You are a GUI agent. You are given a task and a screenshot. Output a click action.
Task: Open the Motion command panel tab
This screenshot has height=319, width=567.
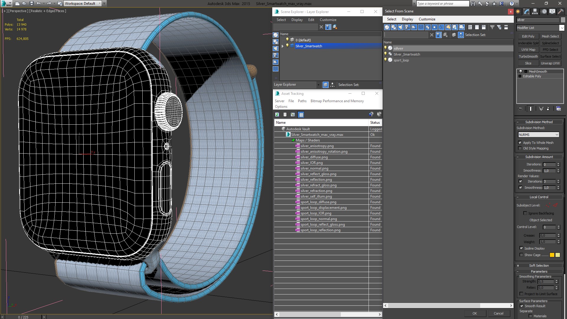(544, 12)
